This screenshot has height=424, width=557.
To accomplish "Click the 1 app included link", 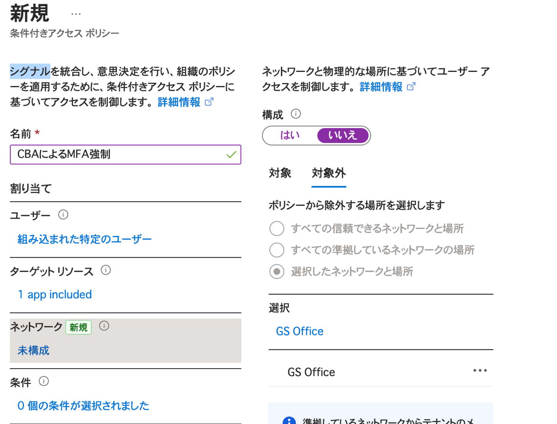I will tap(55, 294).
